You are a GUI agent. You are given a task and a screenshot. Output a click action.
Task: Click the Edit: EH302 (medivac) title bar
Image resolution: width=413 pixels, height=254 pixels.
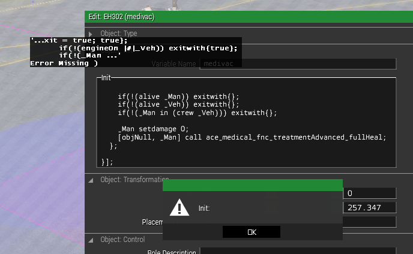tap(249, 17)
